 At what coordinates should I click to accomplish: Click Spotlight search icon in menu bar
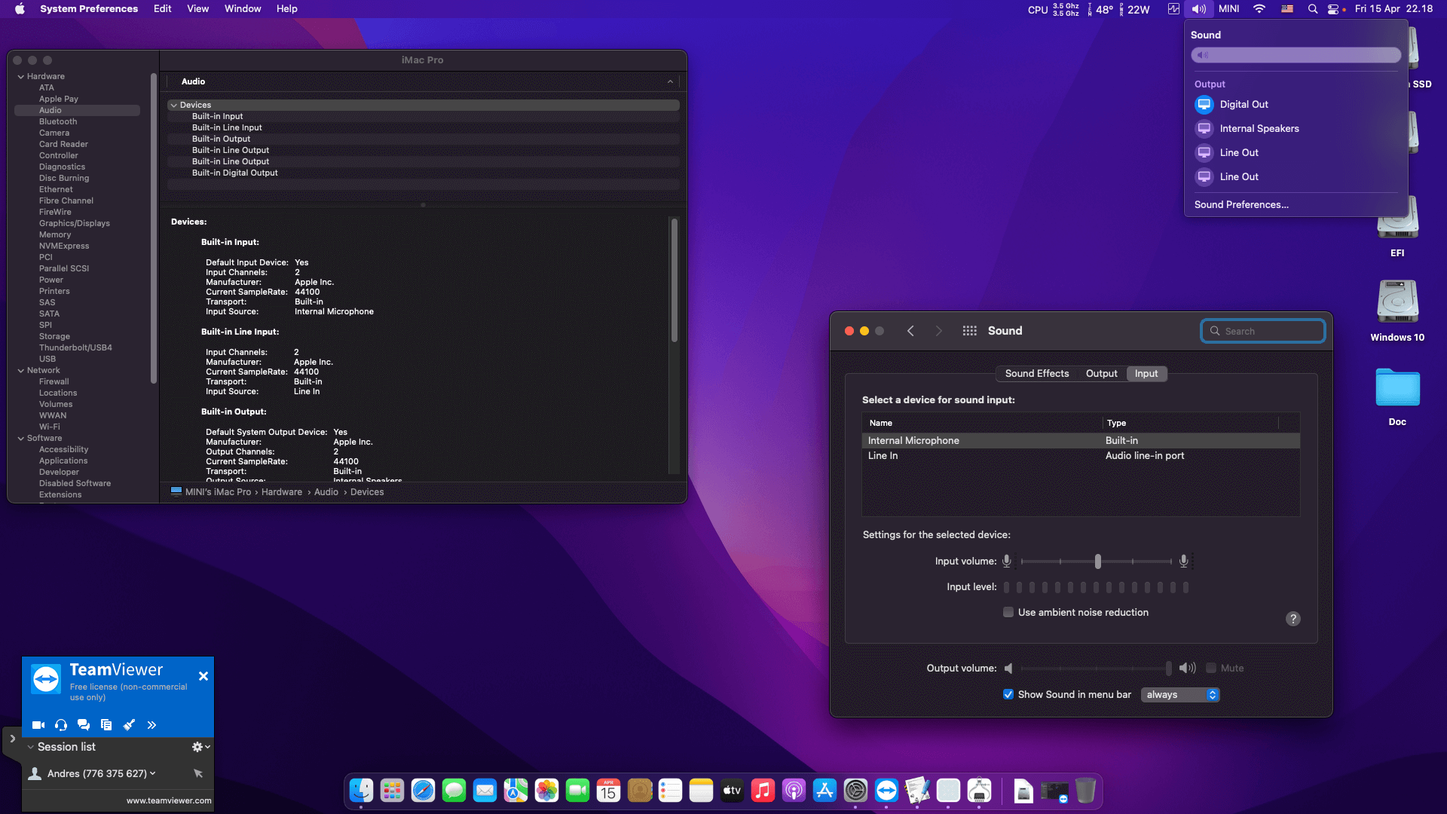[x=1313, y=9]
